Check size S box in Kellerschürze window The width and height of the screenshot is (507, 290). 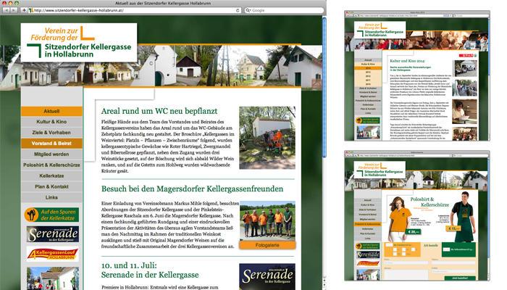(x=395, y=249)
